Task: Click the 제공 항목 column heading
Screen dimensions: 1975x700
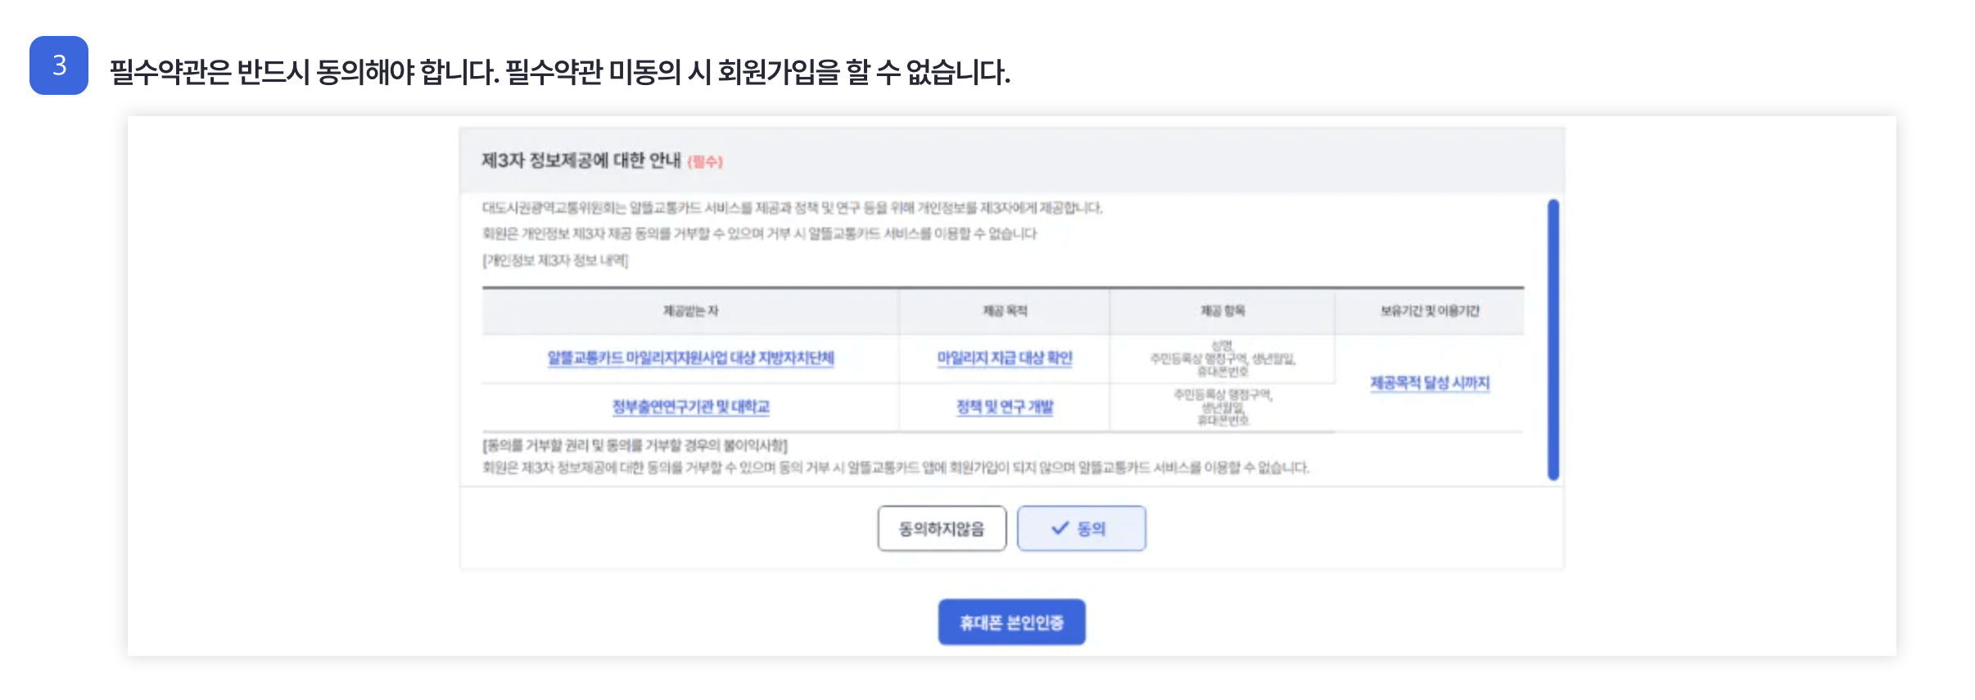Action: [x=1220, y=312]
